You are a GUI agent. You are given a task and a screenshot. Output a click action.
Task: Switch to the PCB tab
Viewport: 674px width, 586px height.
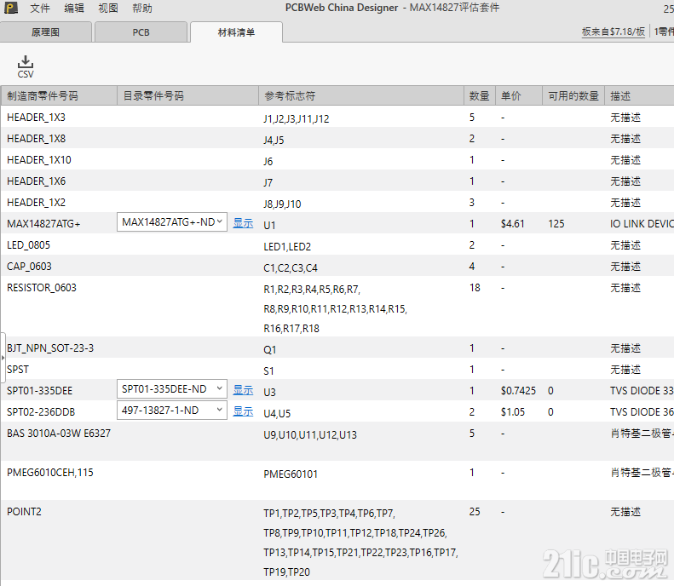pos(141,32)
